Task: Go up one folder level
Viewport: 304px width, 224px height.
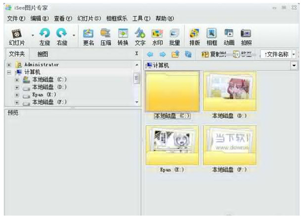Action: [175, 54]
